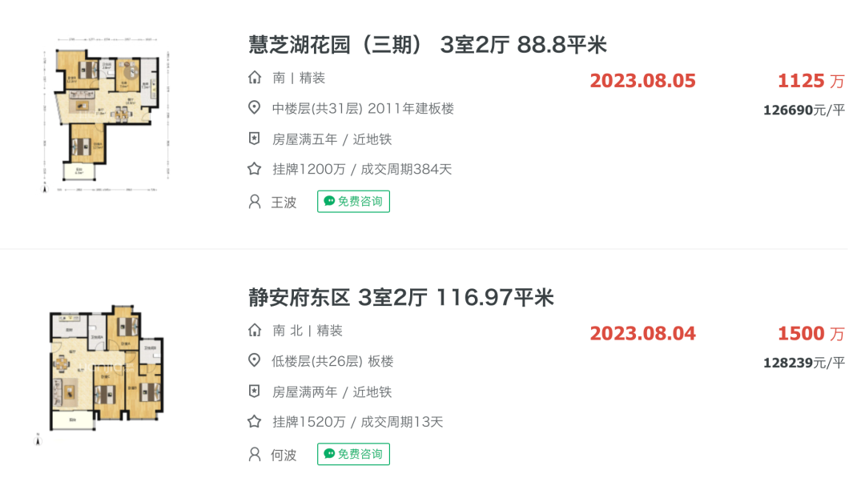View the 慧芝湖花园 floor plan thumbnail

(106, 114)
